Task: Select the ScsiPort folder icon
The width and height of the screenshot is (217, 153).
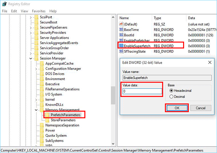Action: pos(37,17)
